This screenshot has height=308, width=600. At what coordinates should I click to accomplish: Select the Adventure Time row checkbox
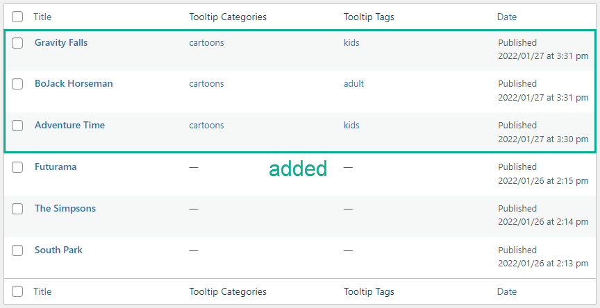click(17, 126)
